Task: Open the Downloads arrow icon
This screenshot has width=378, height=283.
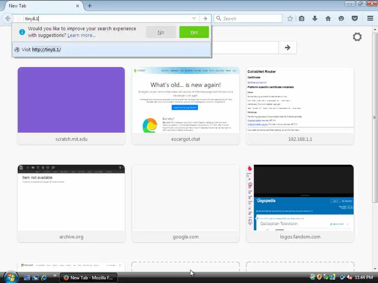Action: pos(315,18)
